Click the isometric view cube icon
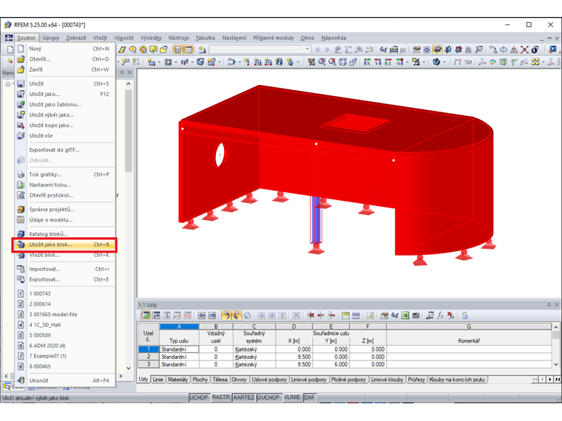The height and width of the screenshot is (421, 562). point(342,62)
